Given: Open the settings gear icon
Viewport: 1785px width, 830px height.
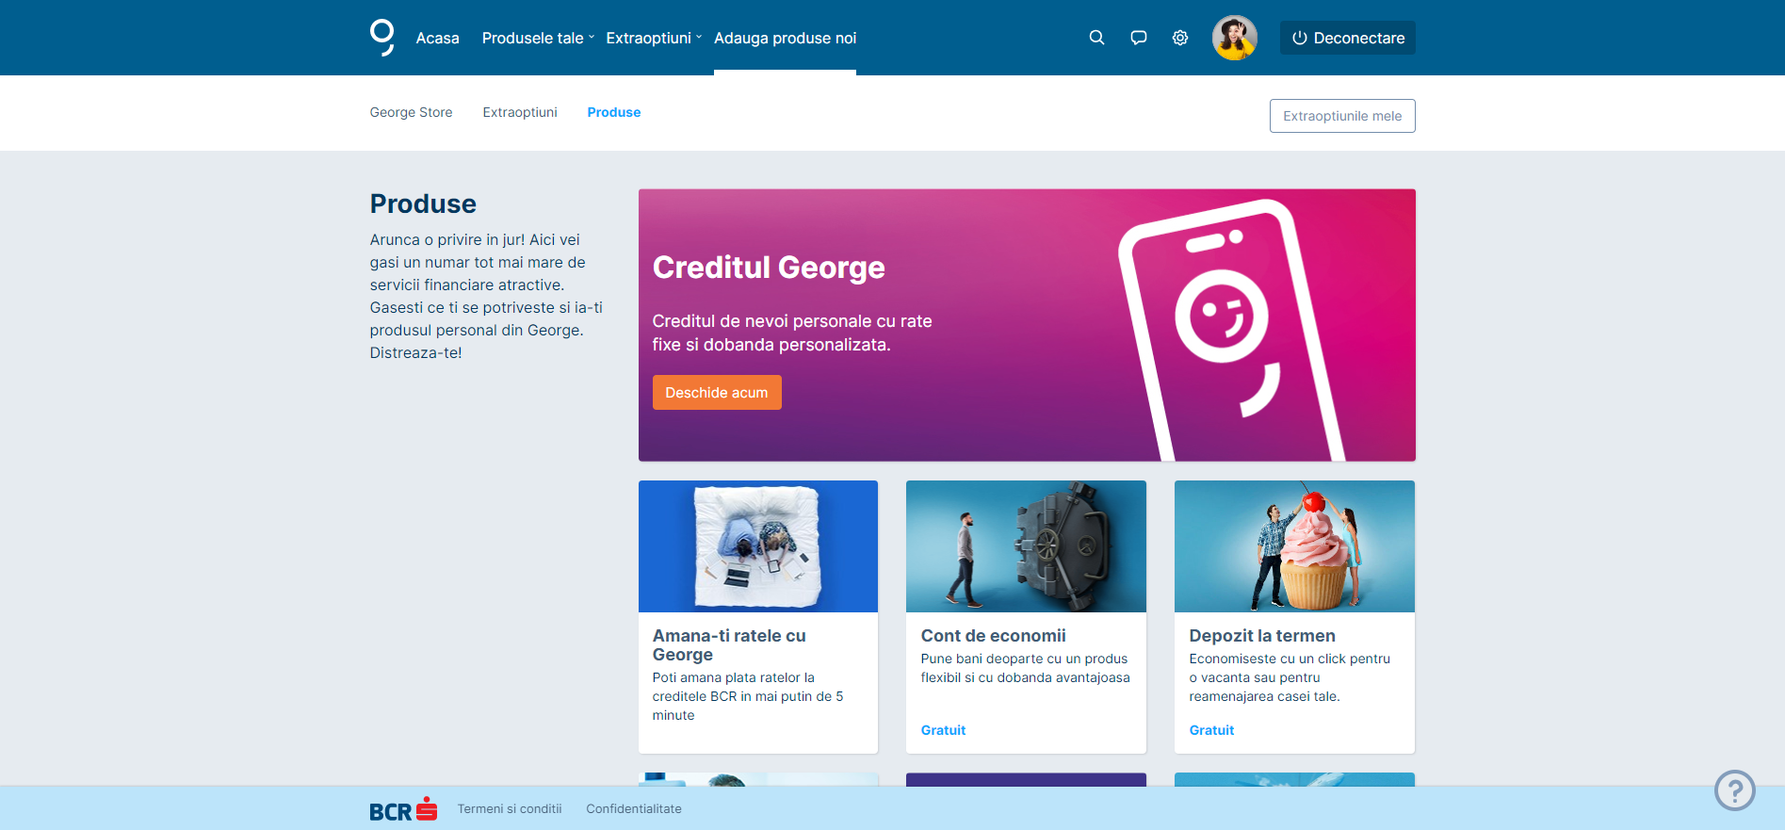Looking at the screenshot, I should (1179, 38).
